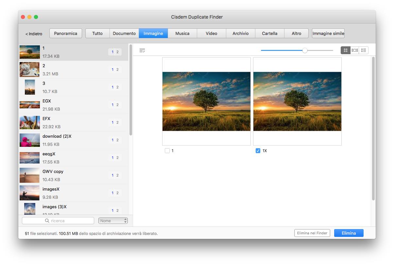The image size is (394, 265).
Task: Click the thumbnail of download (2)X
Action: 29,140
